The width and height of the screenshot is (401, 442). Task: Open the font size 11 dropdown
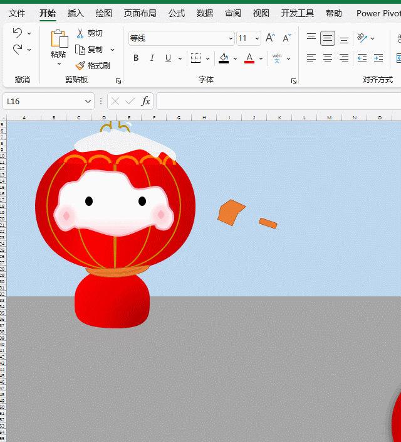click(257, 38)
